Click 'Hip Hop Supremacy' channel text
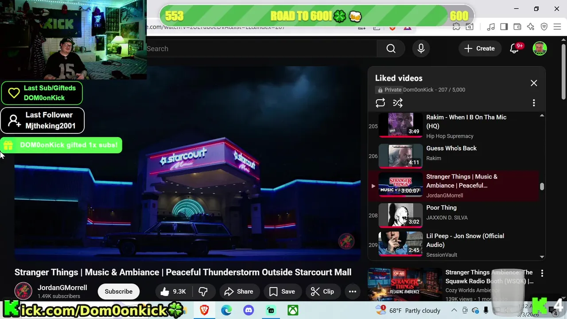 tap(450, 136)
